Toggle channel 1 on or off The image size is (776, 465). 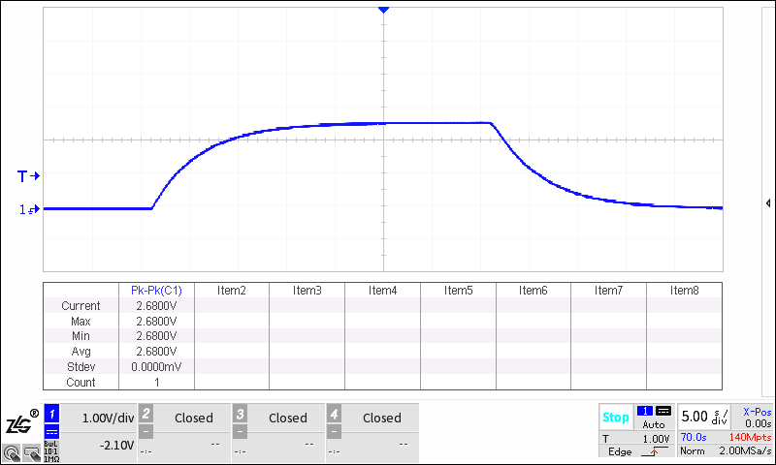point(52,413)
